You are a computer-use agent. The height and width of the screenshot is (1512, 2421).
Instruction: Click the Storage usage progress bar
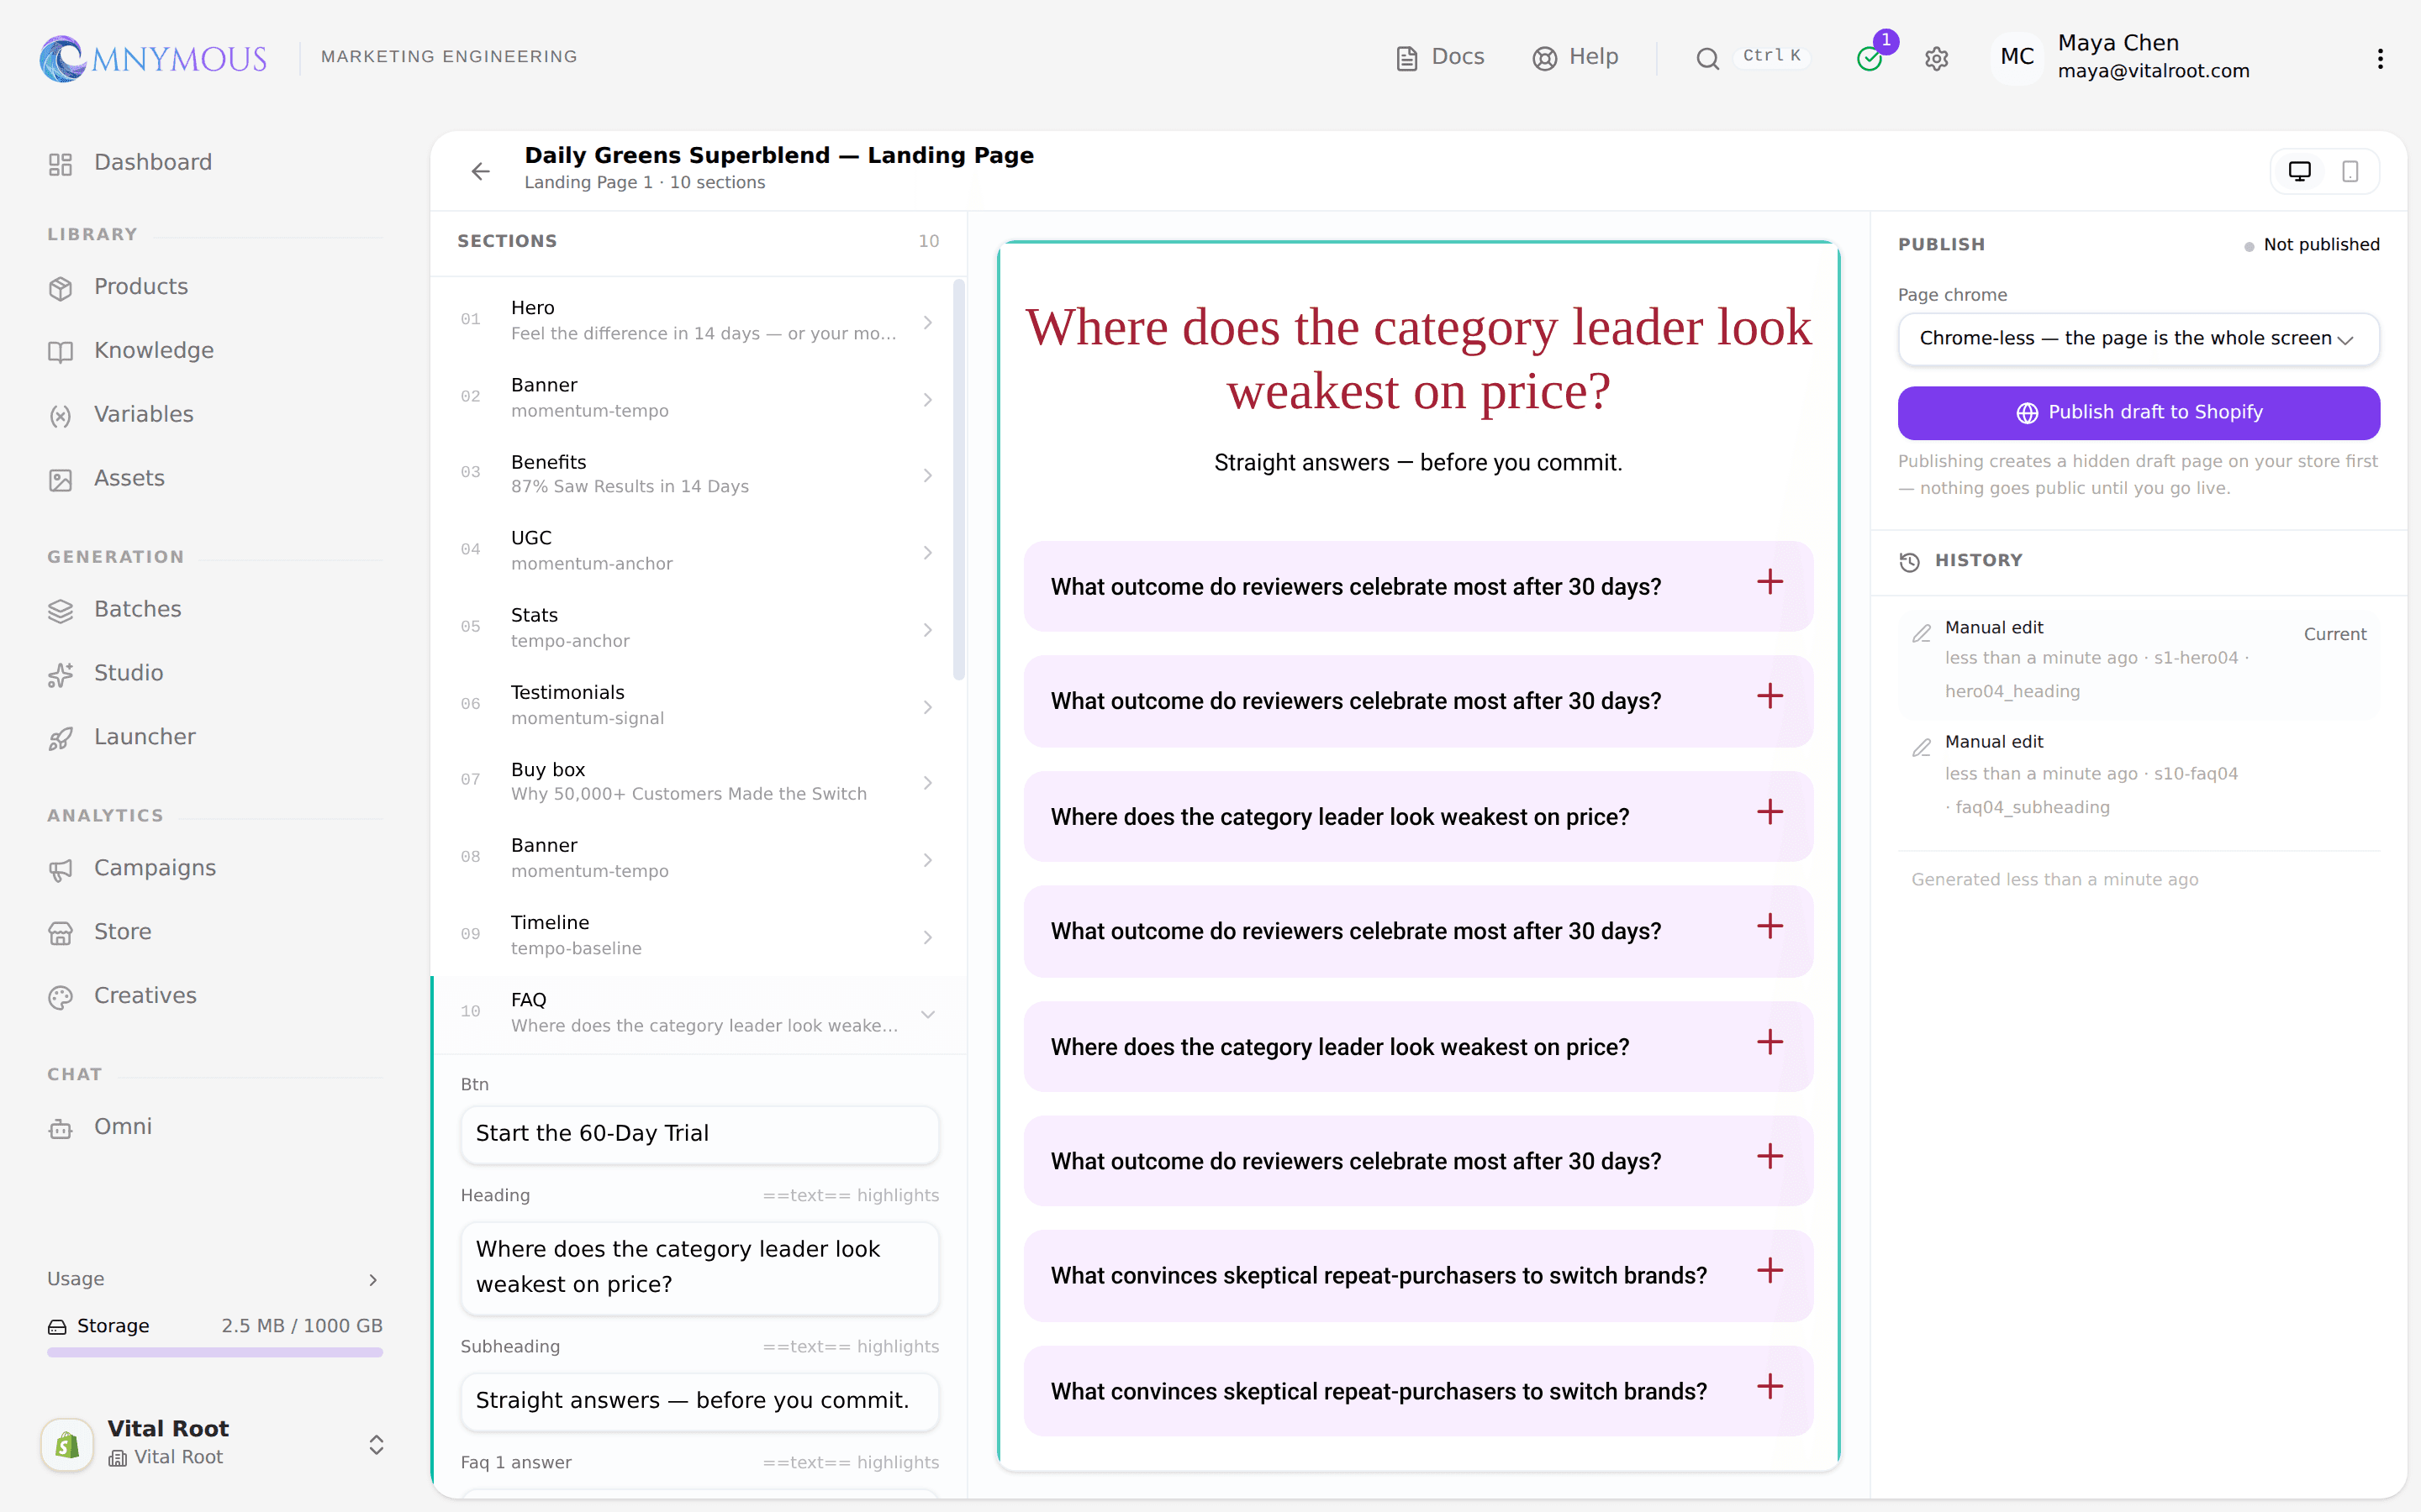tap(214, 1352)
